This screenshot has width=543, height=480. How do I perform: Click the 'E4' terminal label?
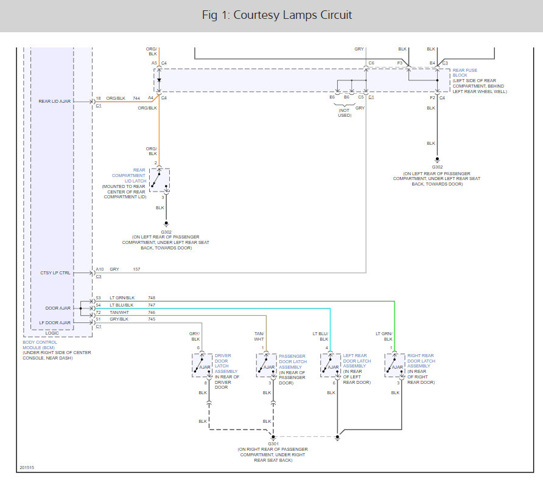432,63
